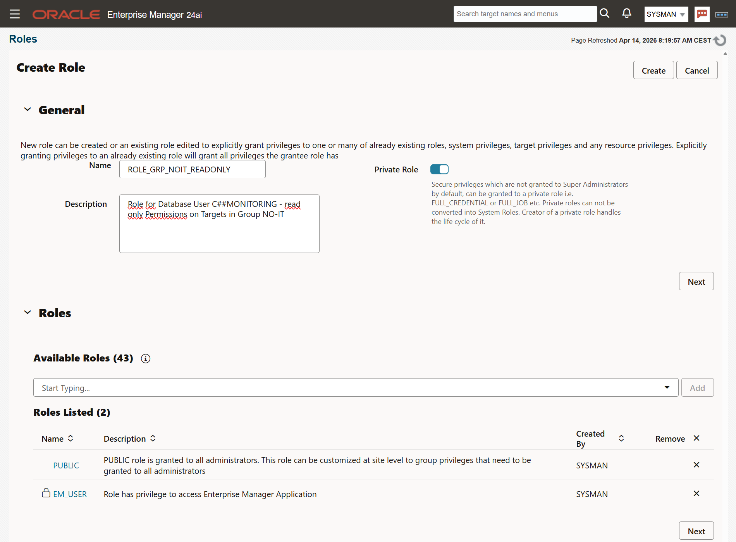The image size is (736, 542).
Task: Click inside the role Name field
Action: pos(192,169)
